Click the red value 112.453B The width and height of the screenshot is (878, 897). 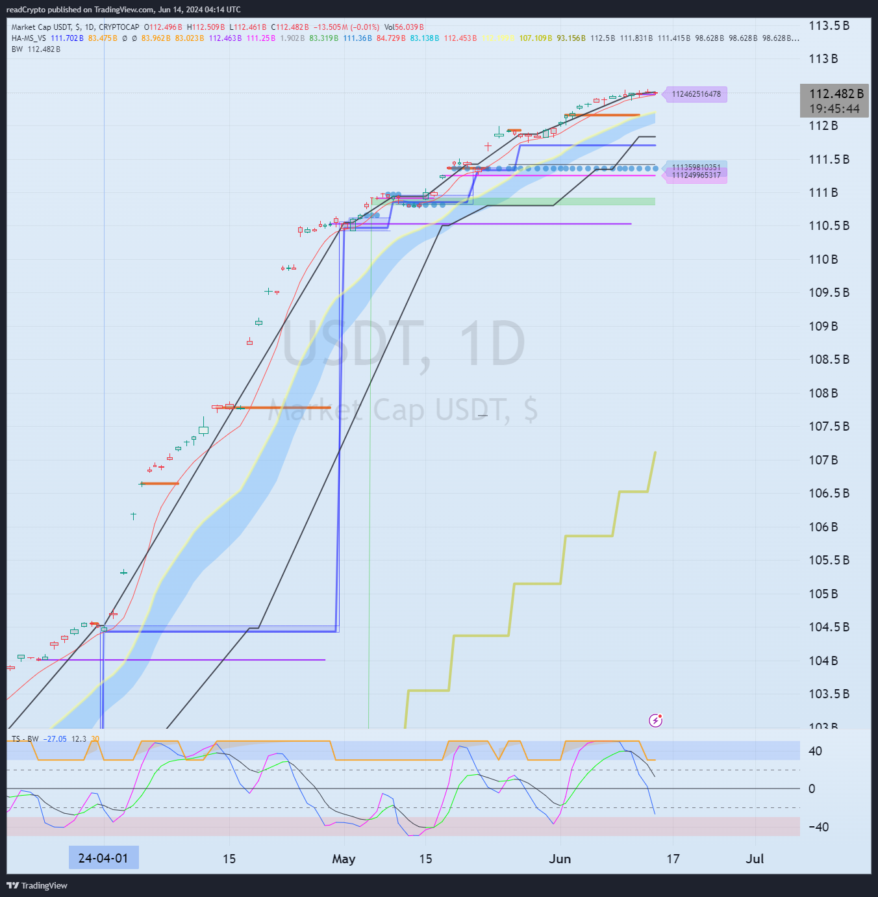(460, 38)
